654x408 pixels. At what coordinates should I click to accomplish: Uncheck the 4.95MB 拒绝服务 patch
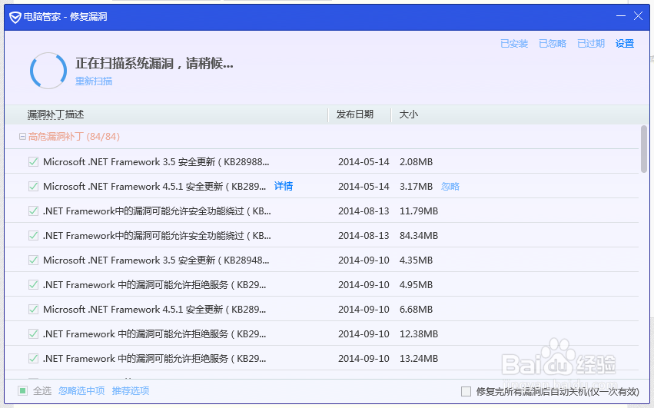pos(33,284)
